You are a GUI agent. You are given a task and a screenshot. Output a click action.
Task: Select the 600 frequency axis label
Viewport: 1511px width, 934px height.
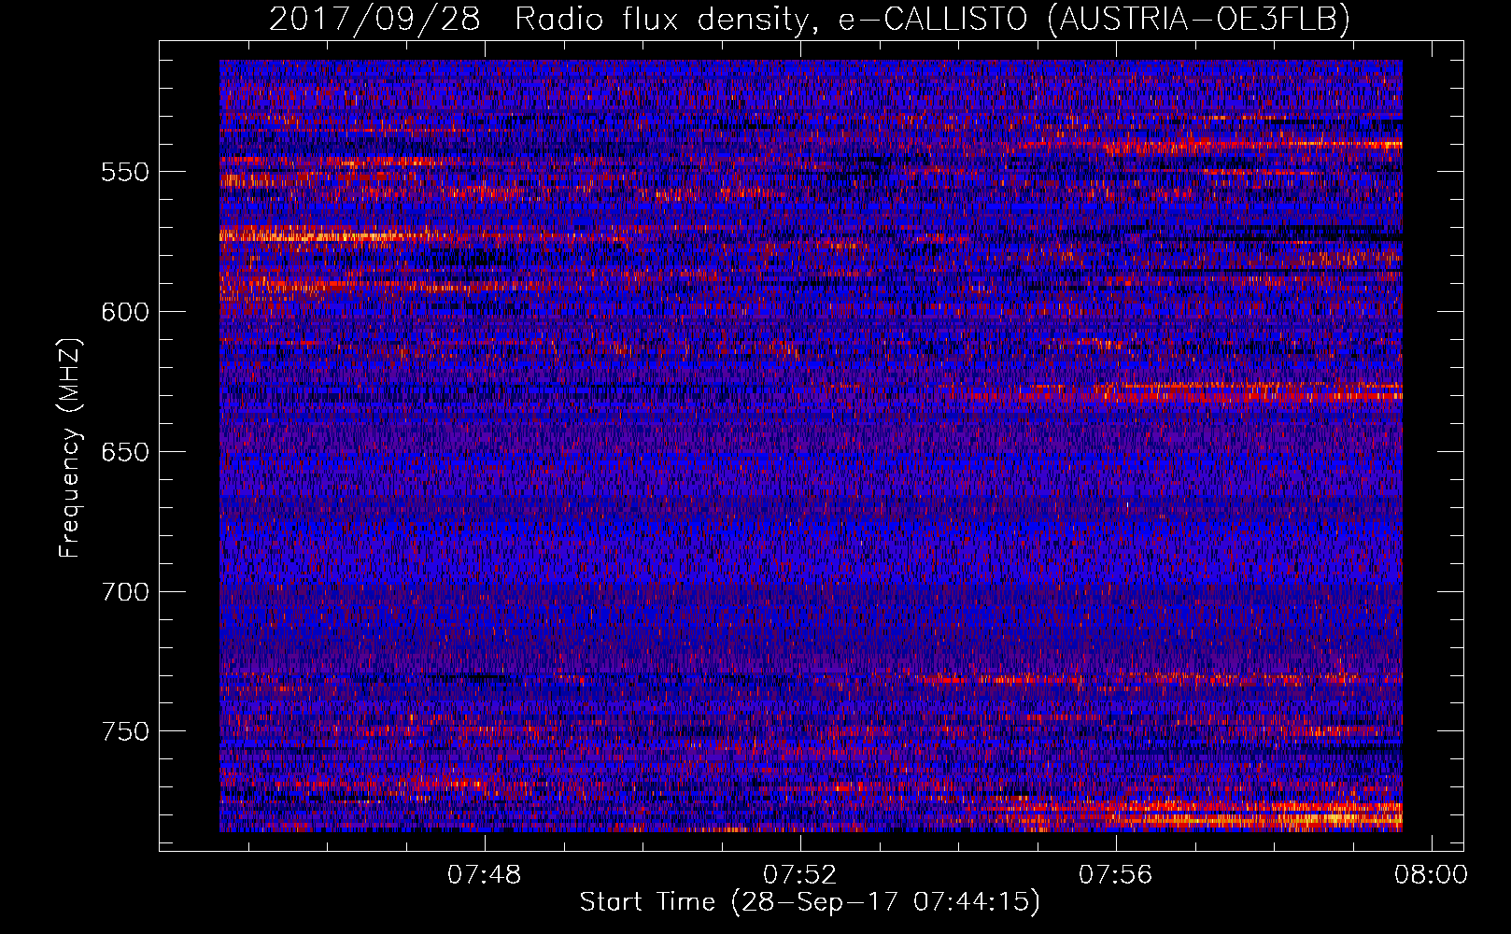[x=125, y=312]
